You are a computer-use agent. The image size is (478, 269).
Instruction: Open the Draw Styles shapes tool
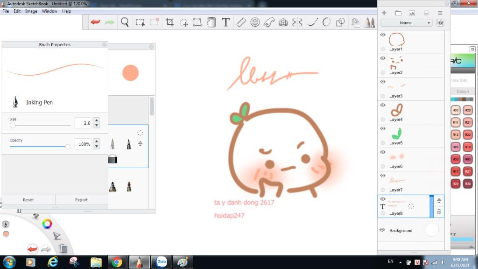340,22
